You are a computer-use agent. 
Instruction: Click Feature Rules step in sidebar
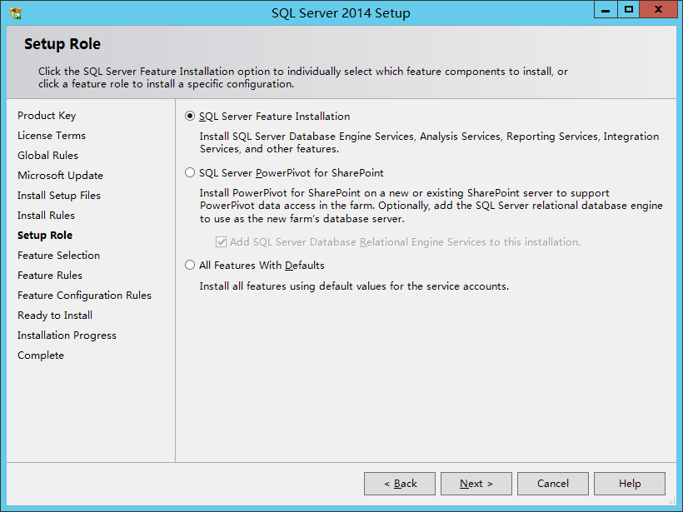(x=50, y=276)
